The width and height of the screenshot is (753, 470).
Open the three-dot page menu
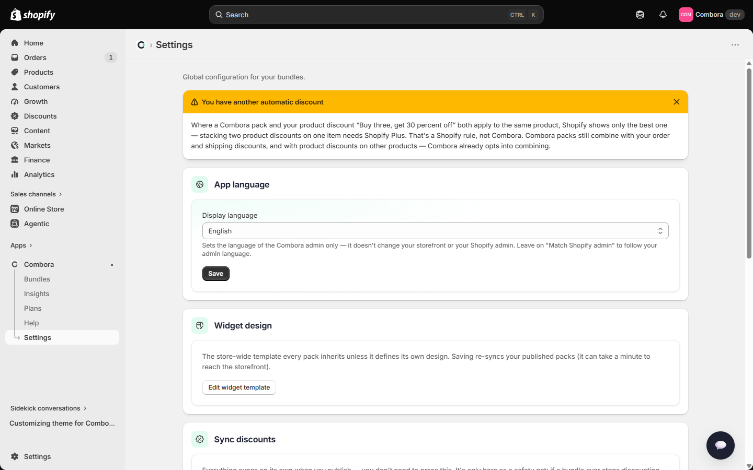tap(735, 45)
